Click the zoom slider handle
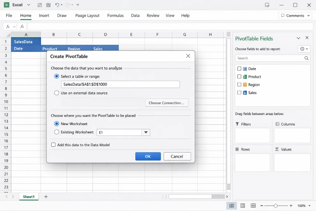This screenshot has height=211, width=316. click(x=276, y=206)
